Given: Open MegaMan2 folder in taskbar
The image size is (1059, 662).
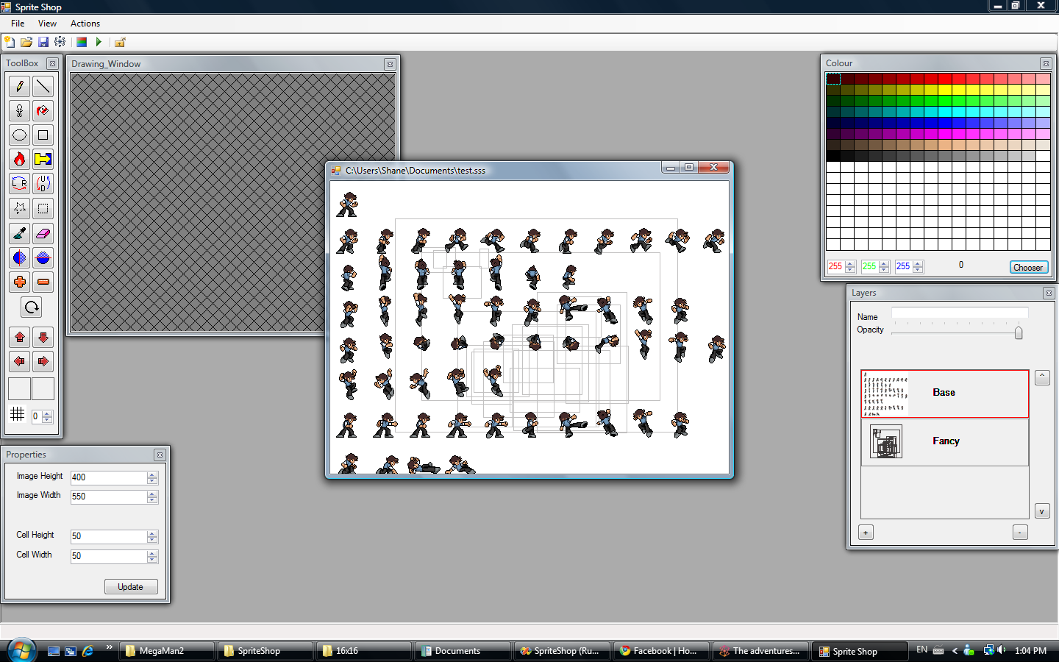Looking at the screenshot, I should [167, 651].
